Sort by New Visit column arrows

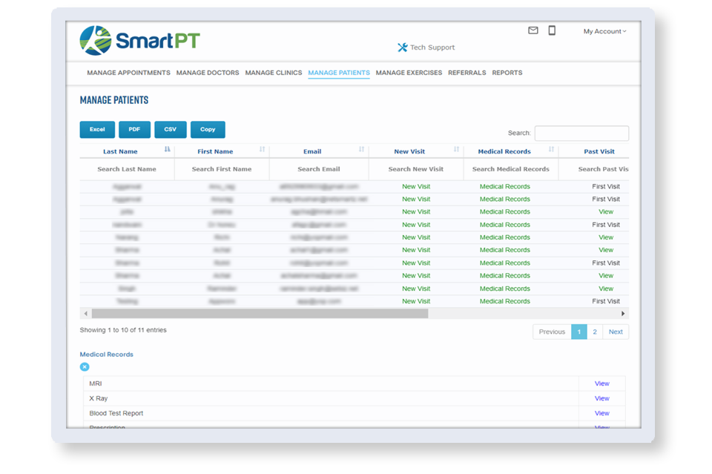pyautogui.click(x=456, y=151)
